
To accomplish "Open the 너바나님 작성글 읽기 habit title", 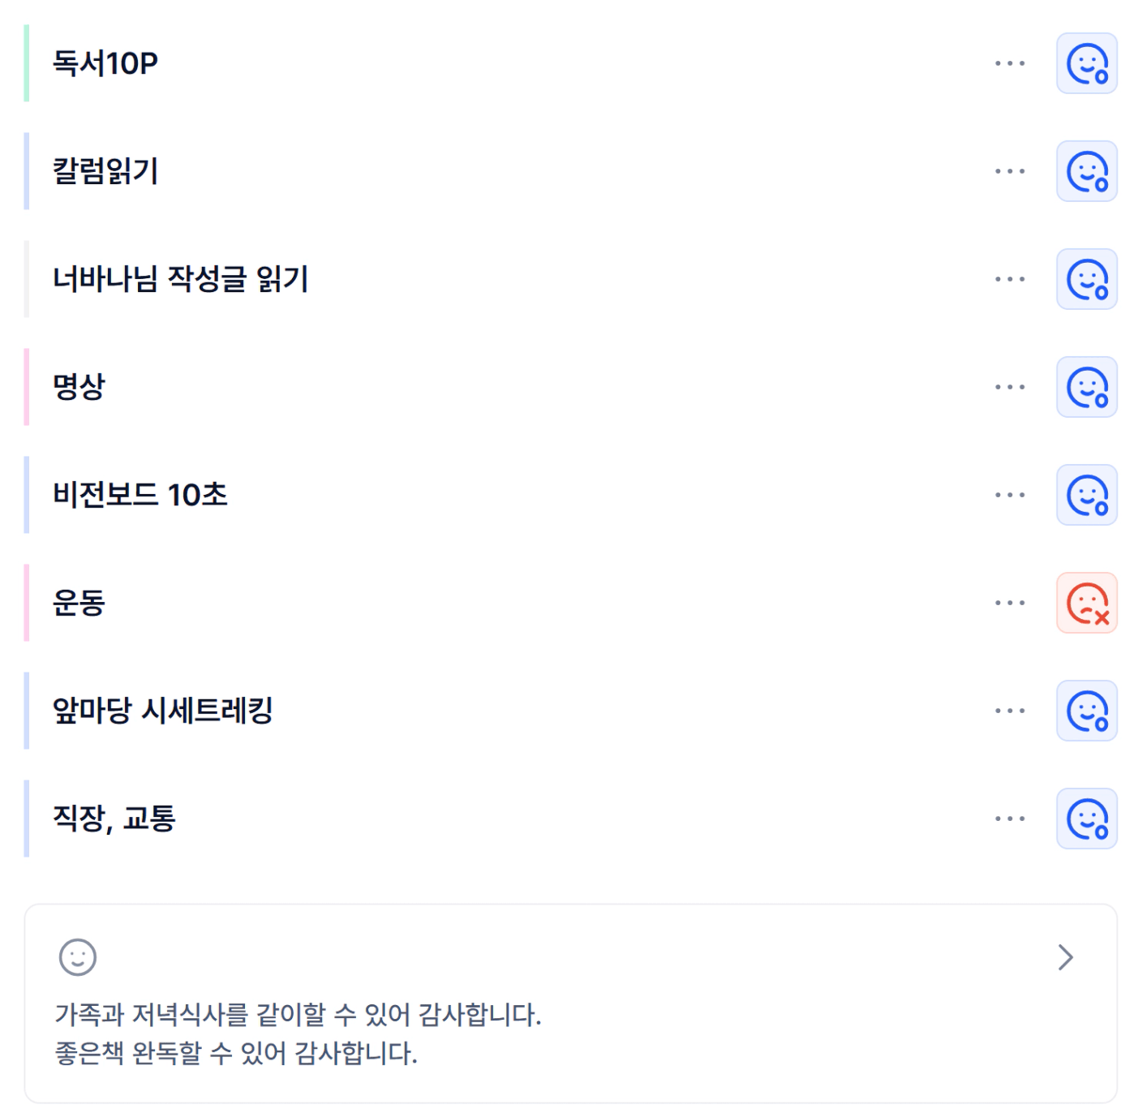I will pos(180,279).
